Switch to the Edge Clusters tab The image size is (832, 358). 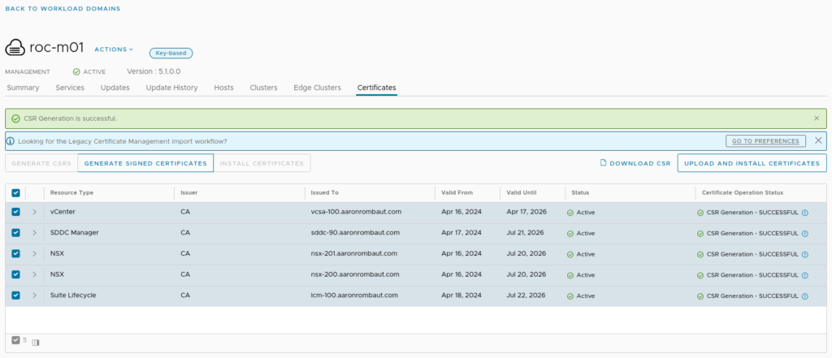tap(317, 88)
